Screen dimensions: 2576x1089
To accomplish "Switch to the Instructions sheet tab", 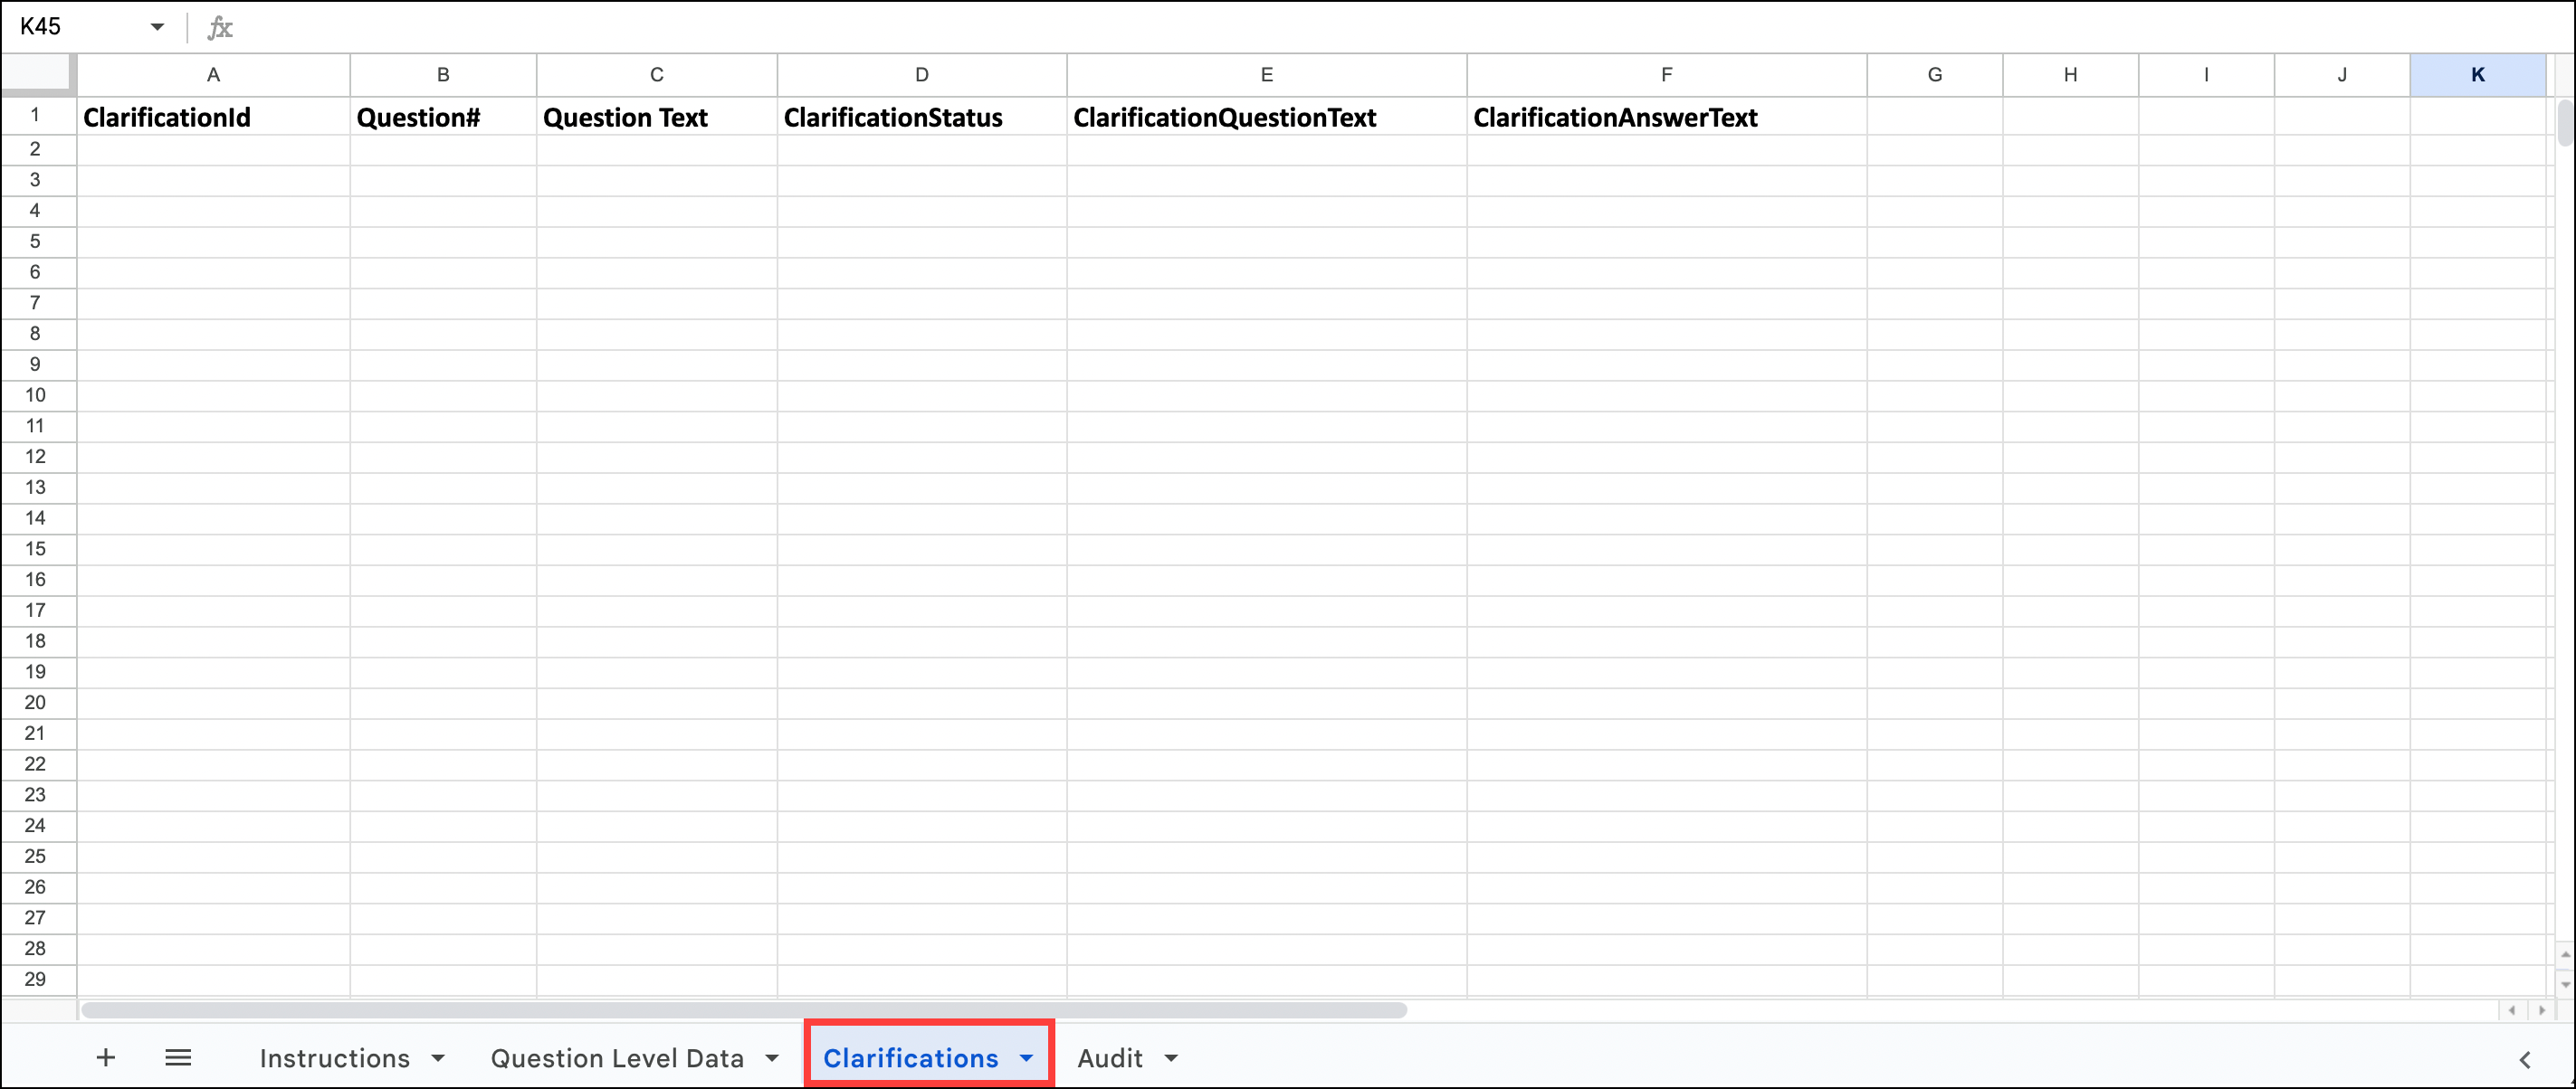I will pos(335,1057).
